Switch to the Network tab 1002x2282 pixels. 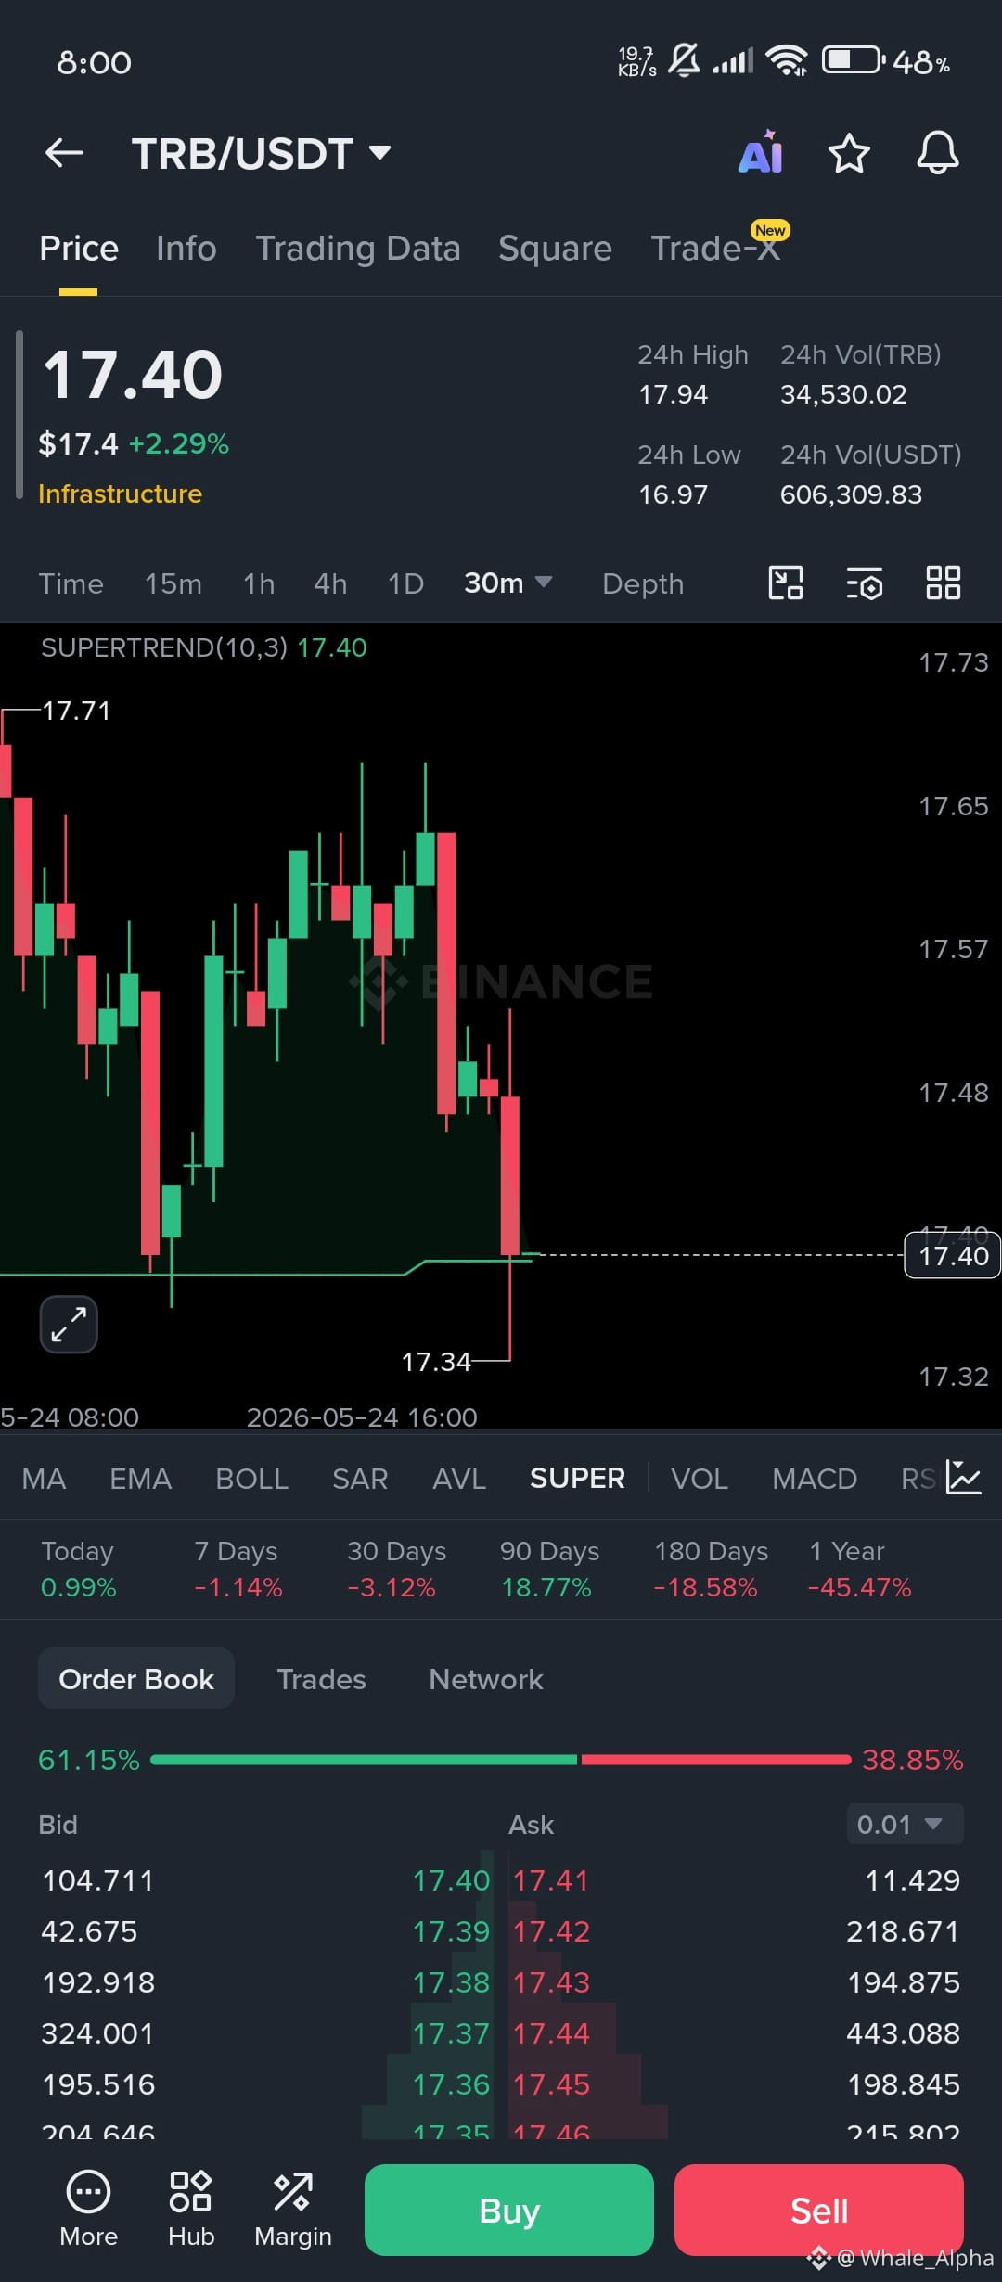[x=486, y=1679]
